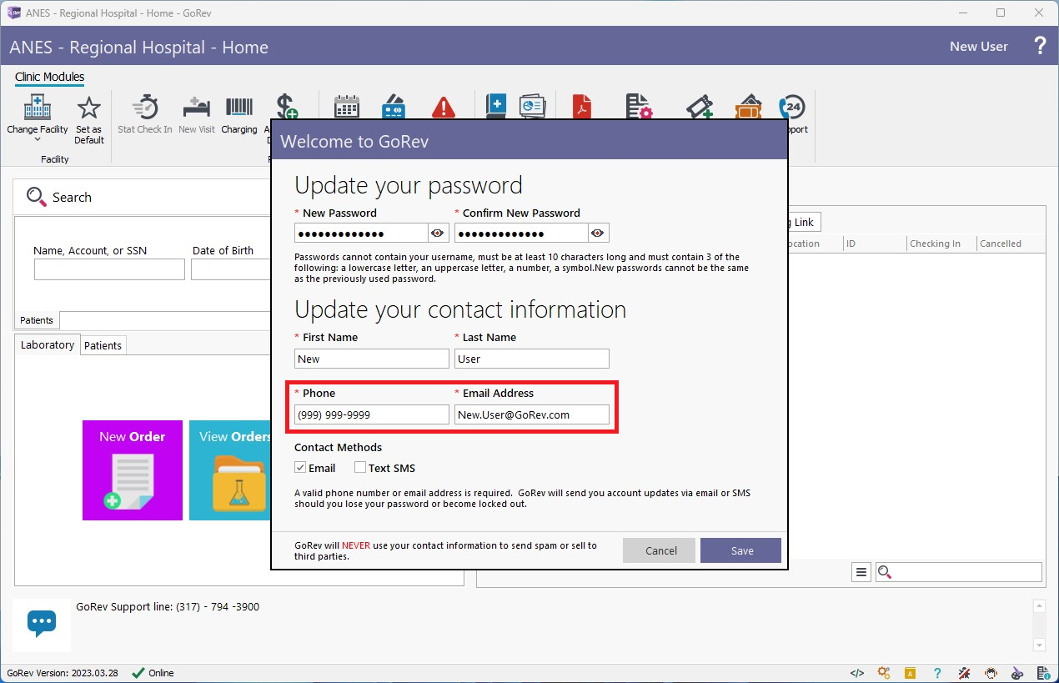
Task: Click the Phone number field
Action: 372,414
